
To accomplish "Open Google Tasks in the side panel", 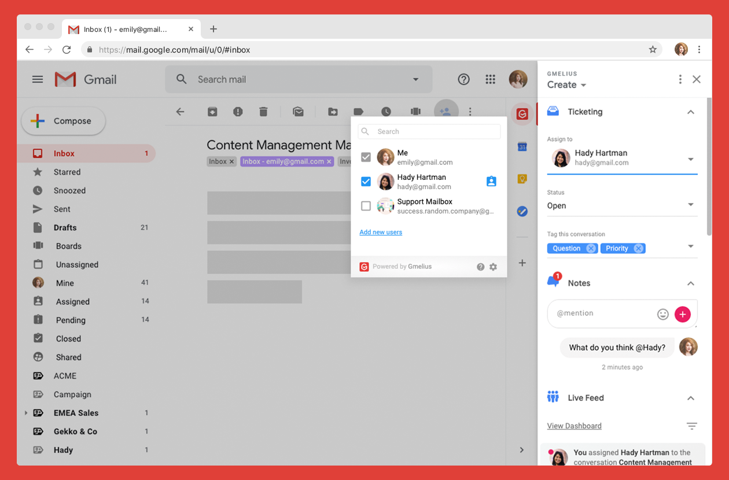I will [x=522, y=211].
